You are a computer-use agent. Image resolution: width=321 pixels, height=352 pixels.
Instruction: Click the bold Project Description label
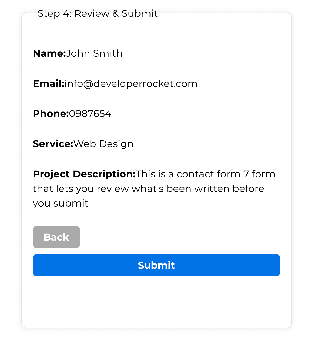pos(84,174)
